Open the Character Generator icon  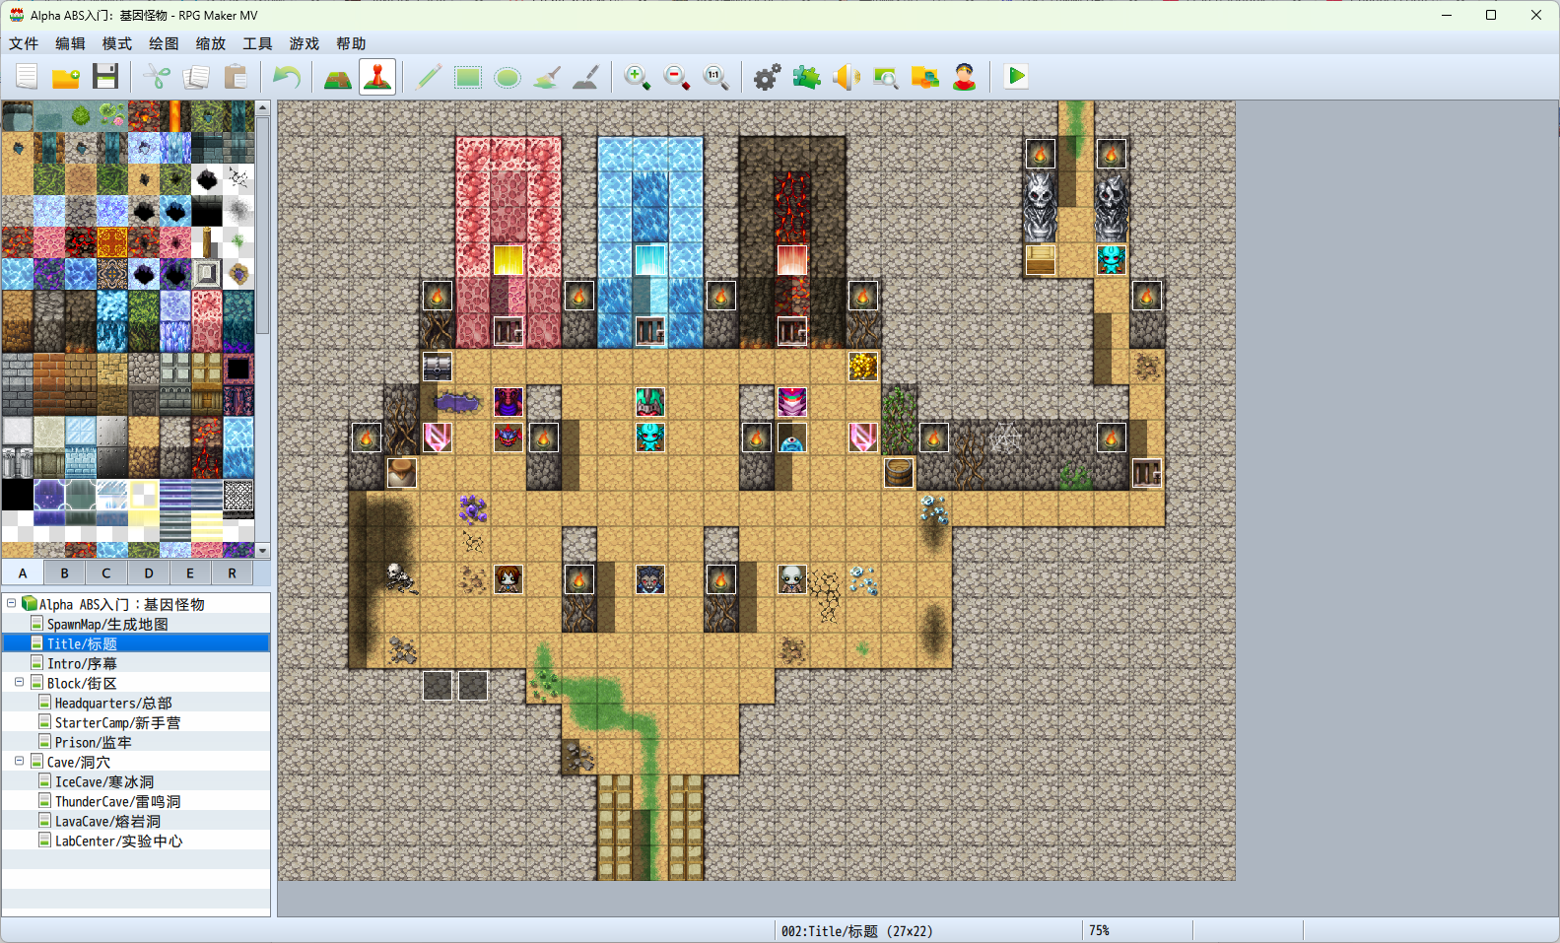point(965,77)
